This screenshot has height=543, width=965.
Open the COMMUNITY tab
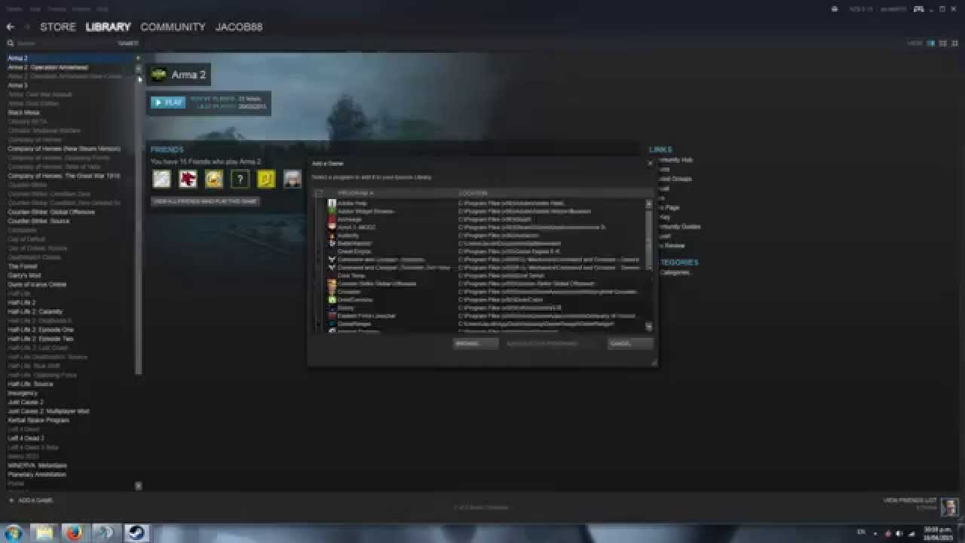(x=173, y=27)
